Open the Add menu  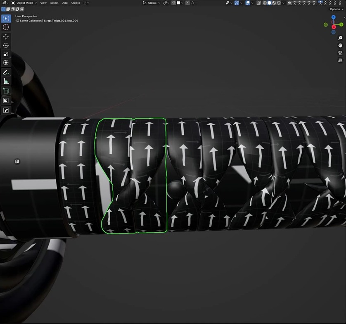pyautogui.click(x=65, y=3)
